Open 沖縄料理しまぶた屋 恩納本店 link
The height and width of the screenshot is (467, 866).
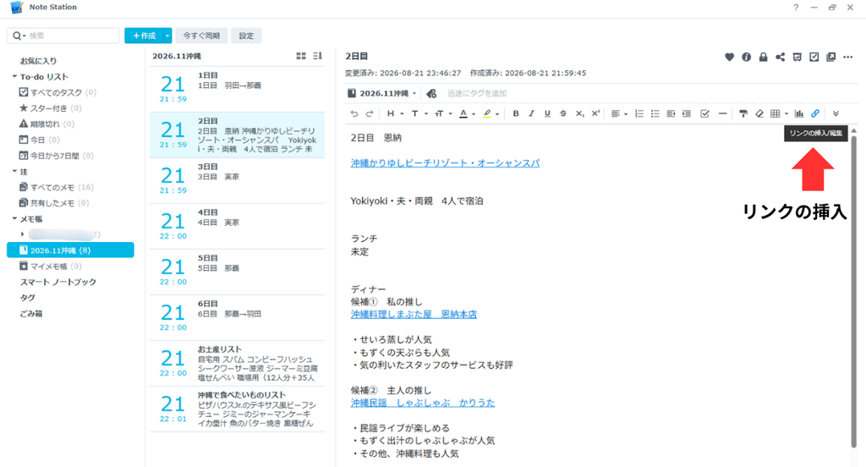(x=414, y=314)
